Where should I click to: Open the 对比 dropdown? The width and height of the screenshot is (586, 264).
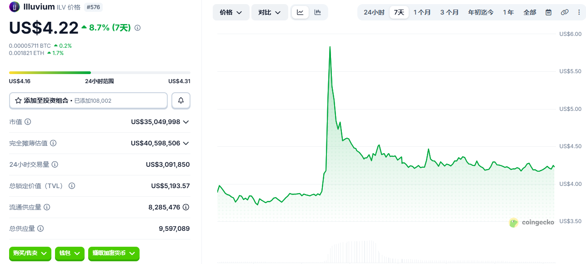[x=270, y=12]
